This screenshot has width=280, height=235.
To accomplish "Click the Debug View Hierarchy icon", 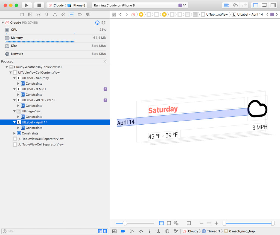I will pos(167,231).
